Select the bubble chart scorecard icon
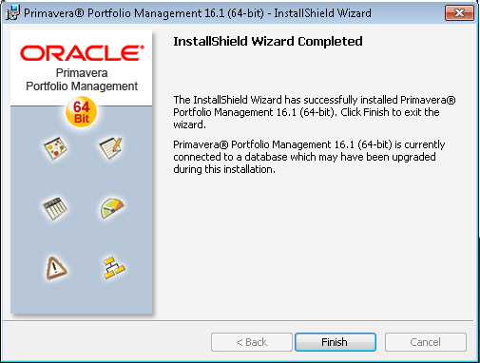480x363 pixels. point(55,148)
